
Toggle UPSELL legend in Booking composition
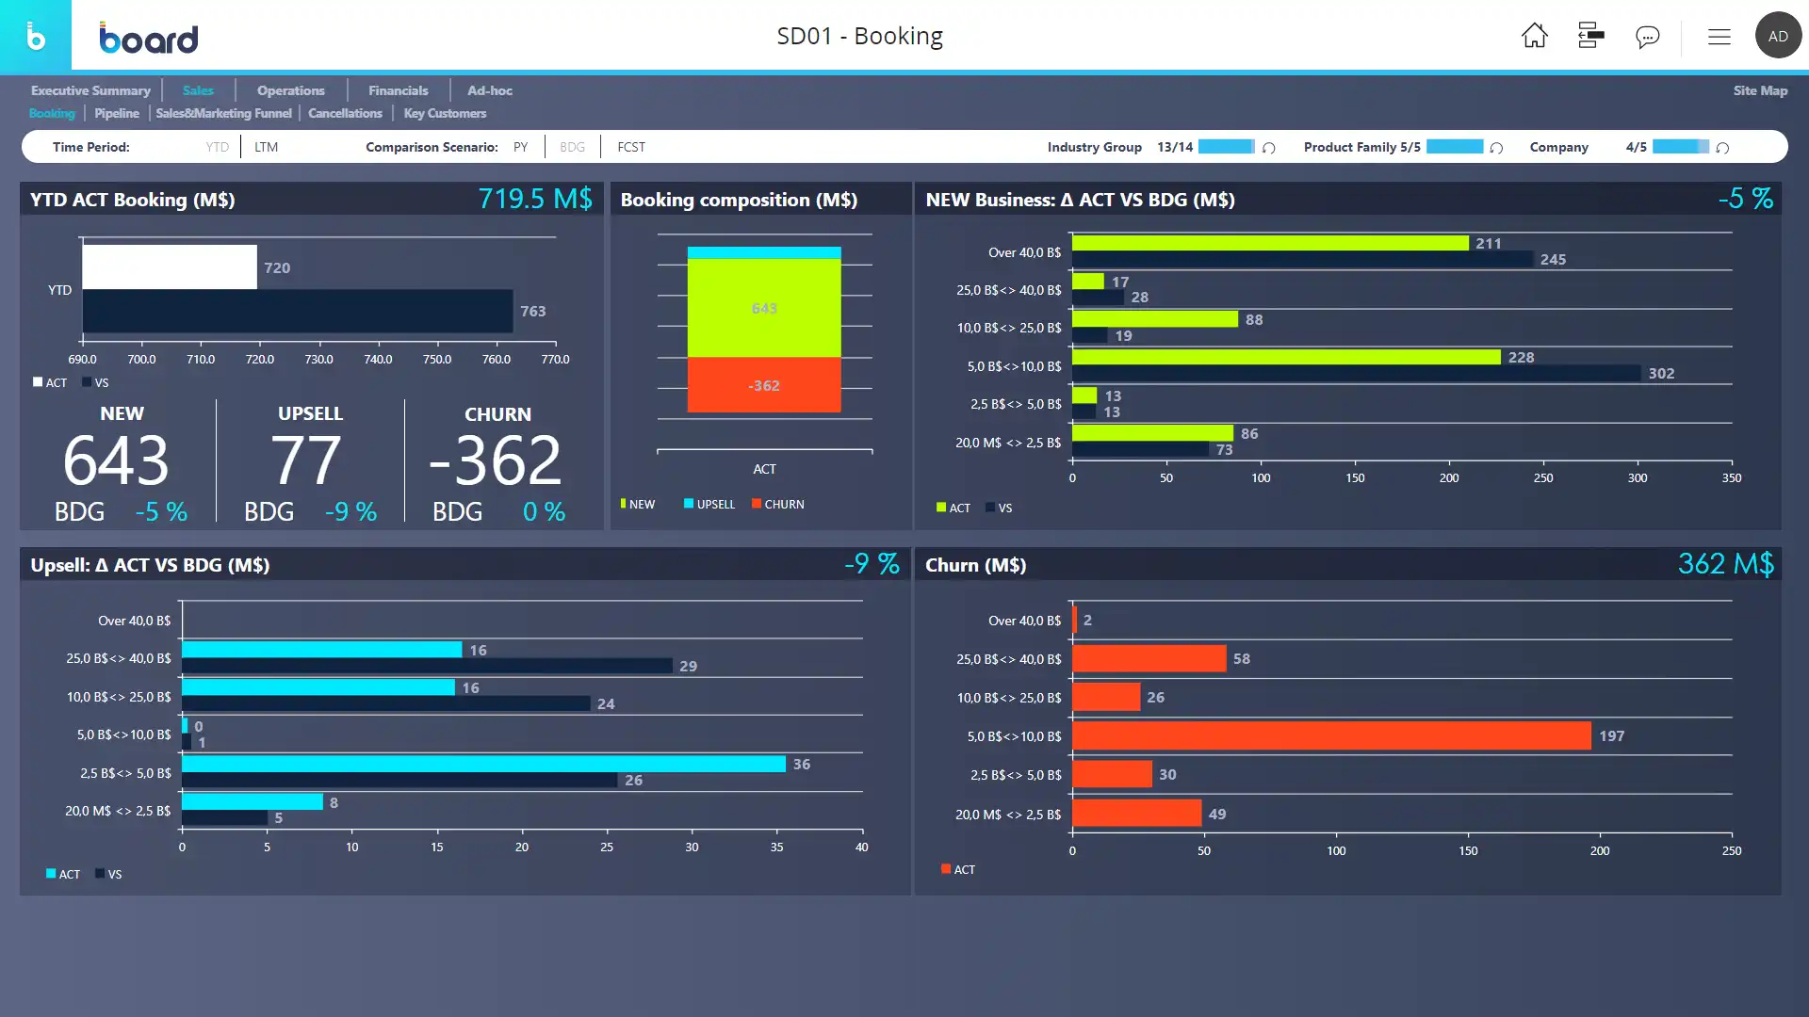pos(709,504)
